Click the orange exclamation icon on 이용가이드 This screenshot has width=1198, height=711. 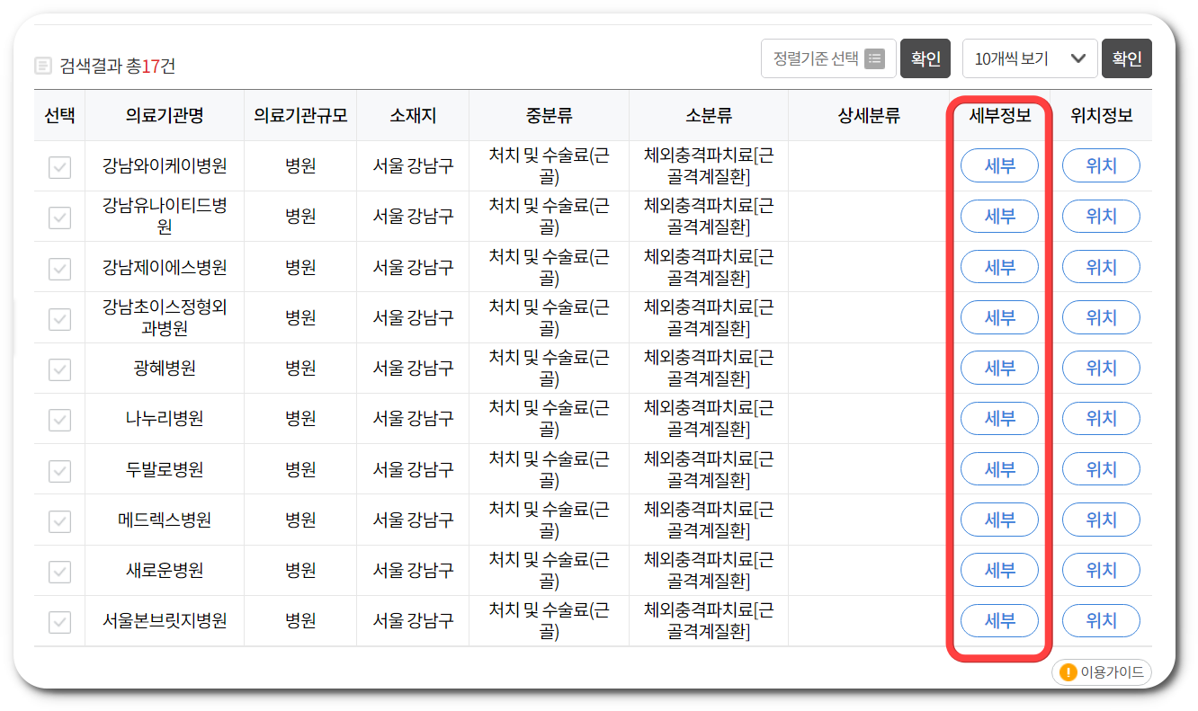tap(1068, 672)
